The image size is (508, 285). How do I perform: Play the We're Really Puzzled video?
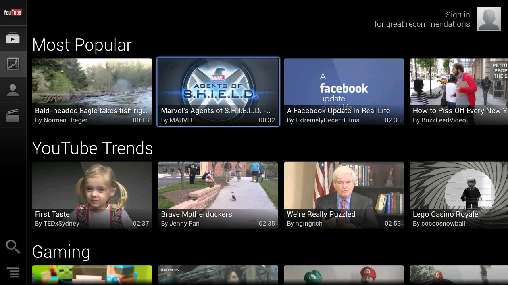point(344,195)
